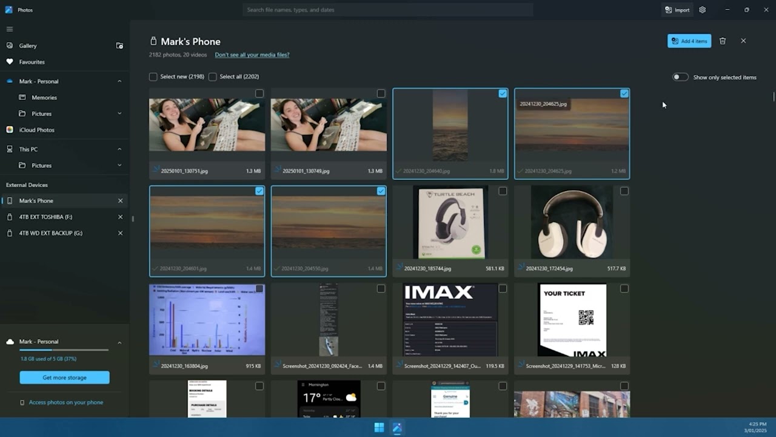Click the Gallery icon in sidebar

tap(10, 46)
